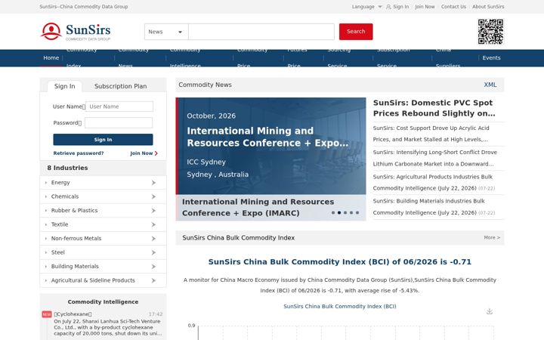
Task: Open Agricultural Products Industries Bulk Intelligence article
Action: (x=434, y=183)
